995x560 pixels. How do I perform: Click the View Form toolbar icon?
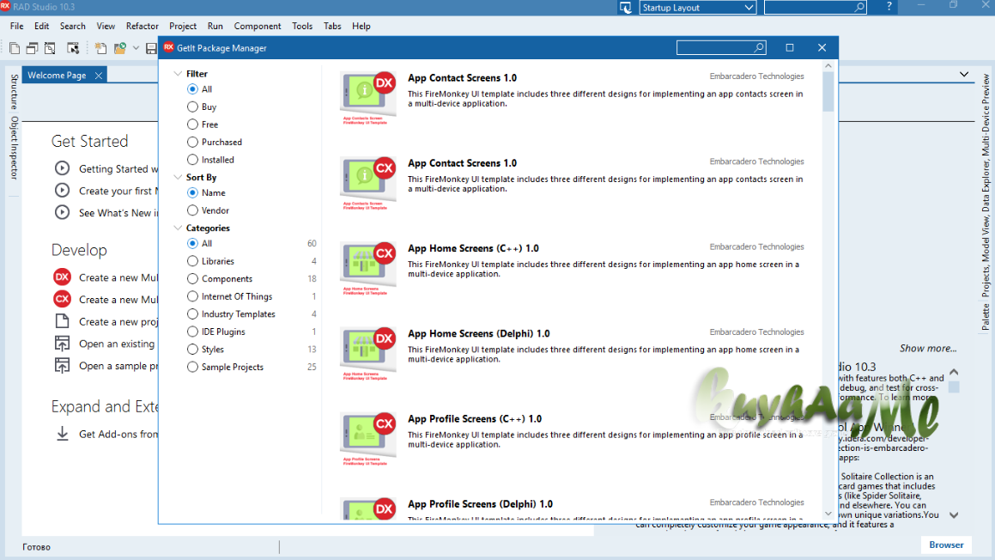point(50,48)
